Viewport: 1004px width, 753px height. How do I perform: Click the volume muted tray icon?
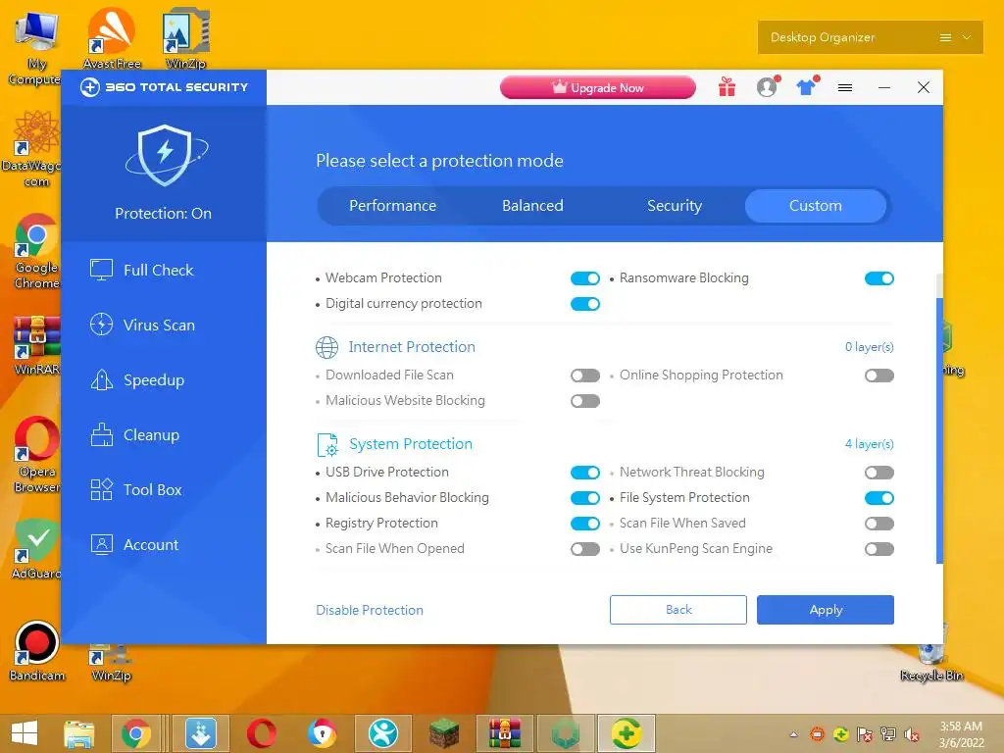tap(912, 735)
